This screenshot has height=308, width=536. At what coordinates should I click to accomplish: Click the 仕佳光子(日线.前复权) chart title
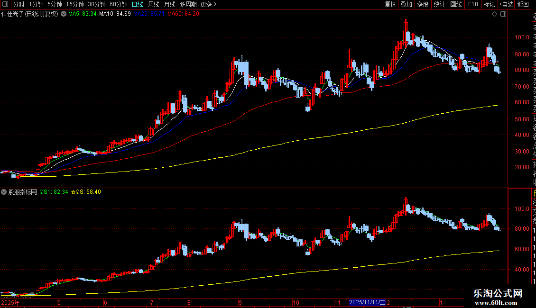30,14
